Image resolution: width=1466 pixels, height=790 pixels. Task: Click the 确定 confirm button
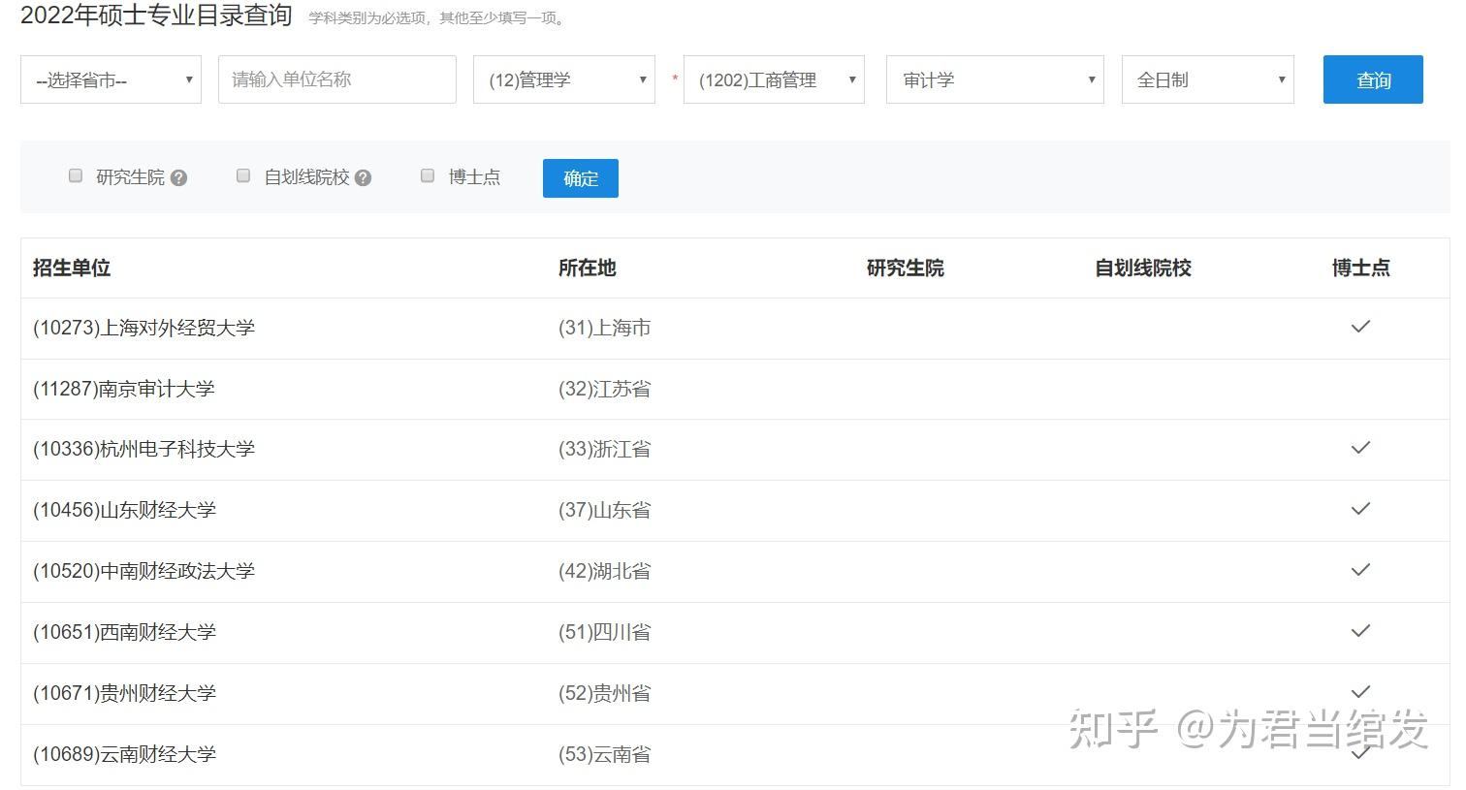coord(581,178)
